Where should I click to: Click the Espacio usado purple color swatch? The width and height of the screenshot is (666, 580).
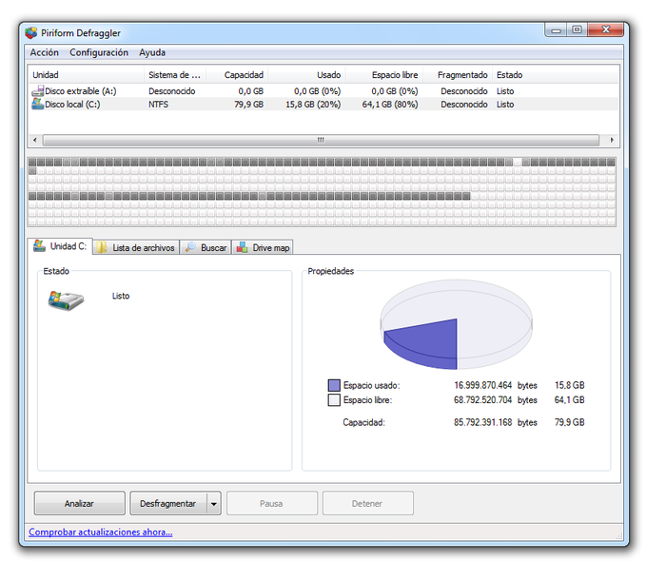(334, 385)
